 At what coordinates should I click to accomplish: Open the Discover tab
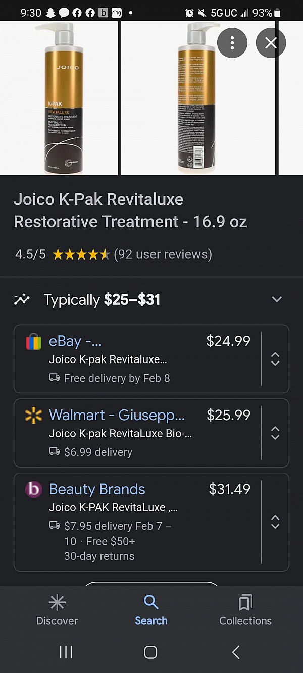[57, 610]
